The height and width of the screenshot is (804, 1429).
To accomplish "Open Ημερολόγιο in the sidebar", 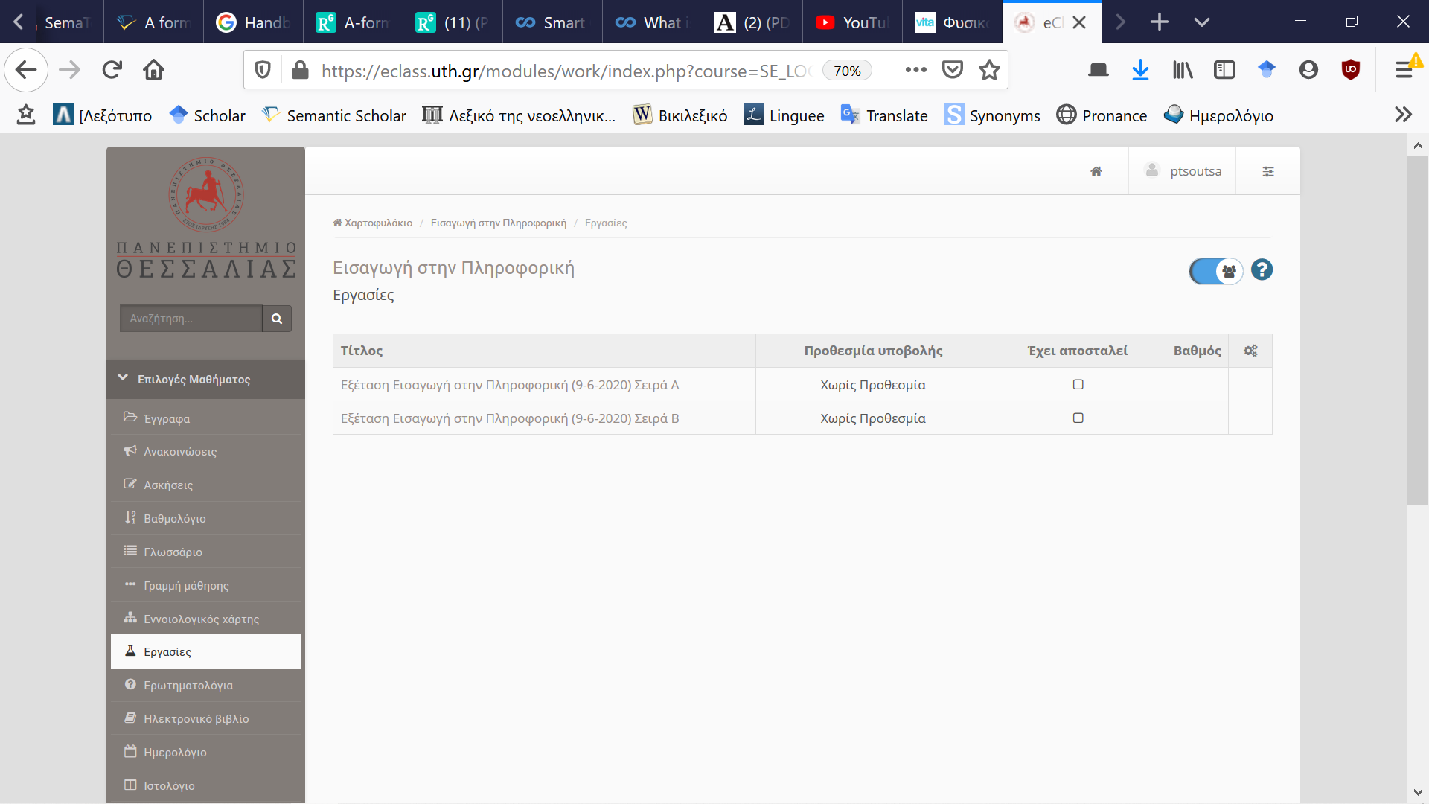I will coord(205,752).
